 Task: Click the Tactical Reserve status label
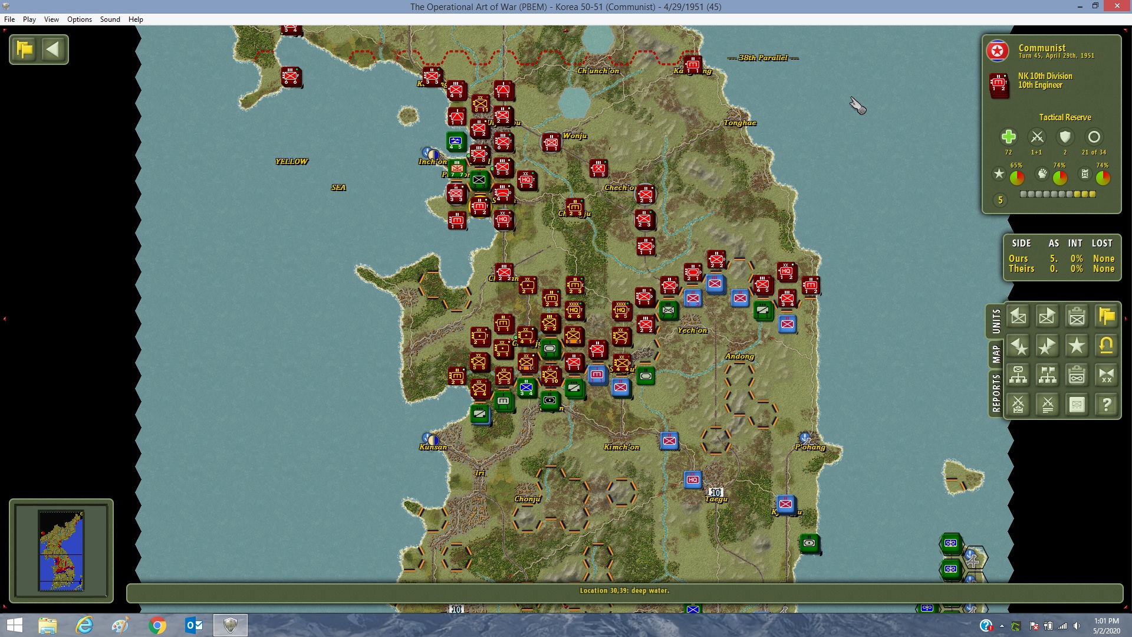(1065, 117)
